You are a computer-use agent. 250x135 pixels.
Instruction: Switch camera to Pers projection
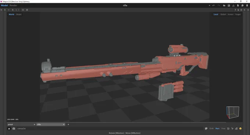217,128
